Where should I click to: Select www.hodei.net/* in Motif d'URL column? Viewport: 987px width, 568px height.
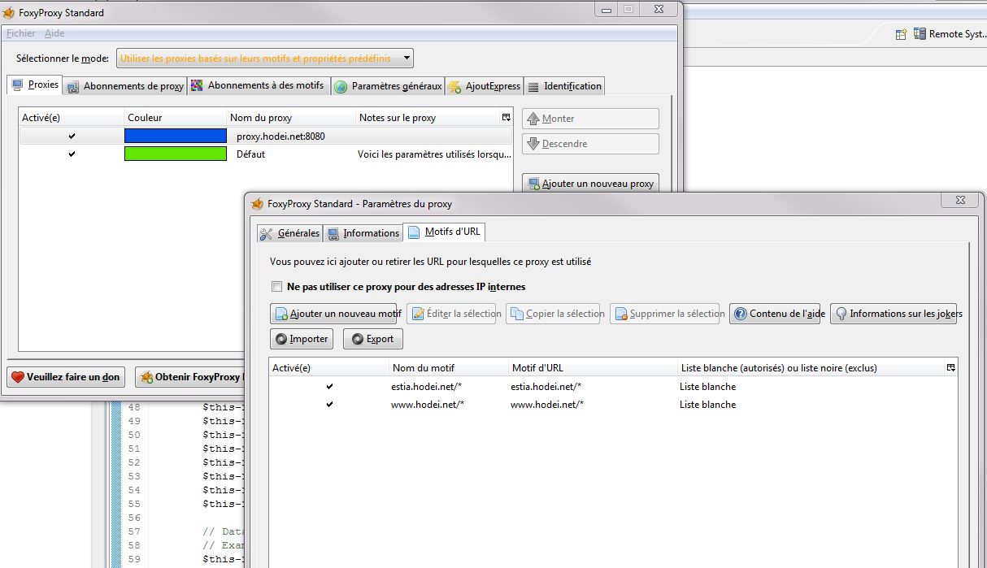[x=547, y=405]
